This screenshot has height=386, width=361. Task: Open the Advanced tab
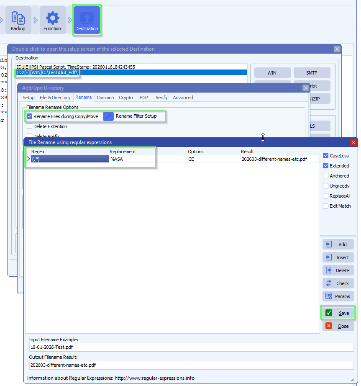tap(183, 97)
